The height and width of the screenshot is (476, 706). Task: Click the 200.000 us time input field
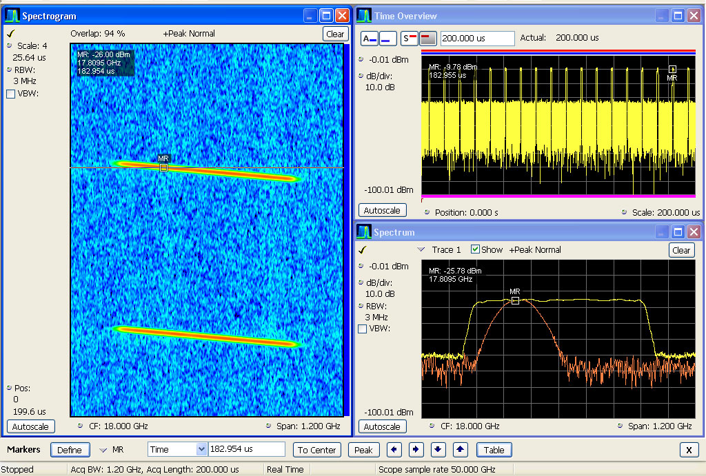[477, 39]
